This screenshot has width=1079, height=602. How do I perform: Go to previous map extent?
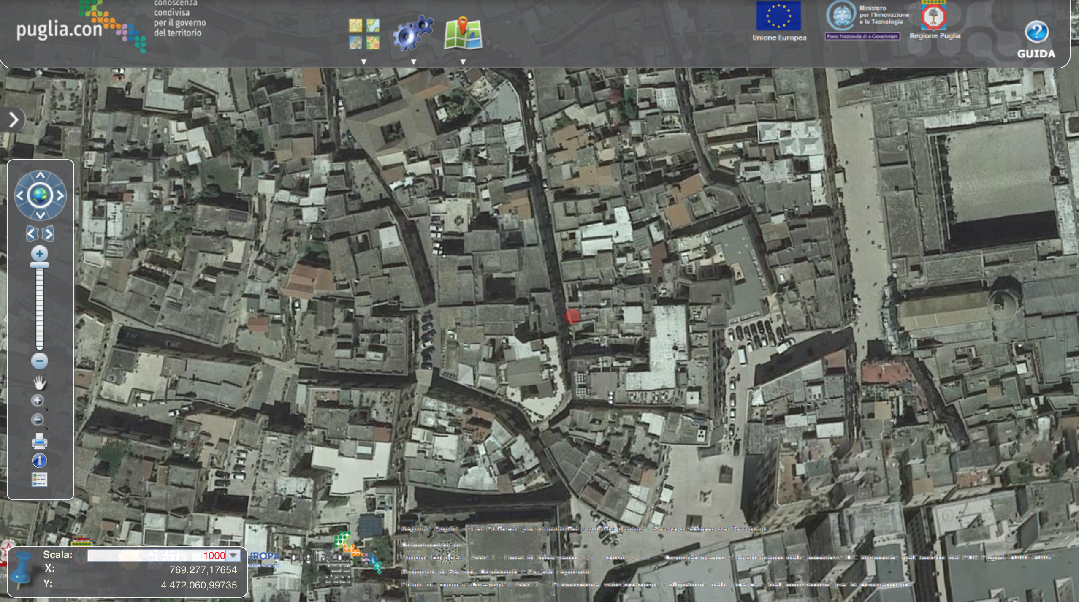click(x=33, y=233)
